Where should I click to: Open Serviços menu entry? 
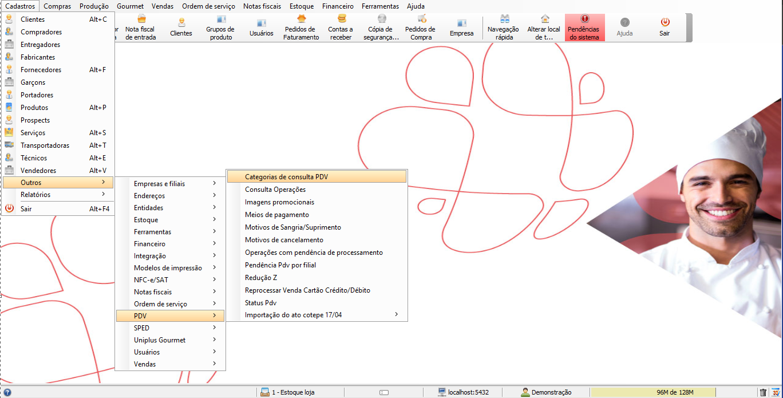[x=58, y=133]
